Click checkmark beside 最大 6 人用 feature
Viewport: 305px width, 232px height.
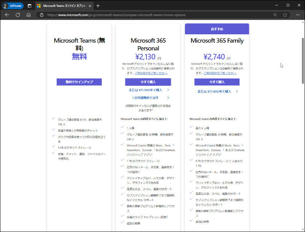(x=191, y=127)
